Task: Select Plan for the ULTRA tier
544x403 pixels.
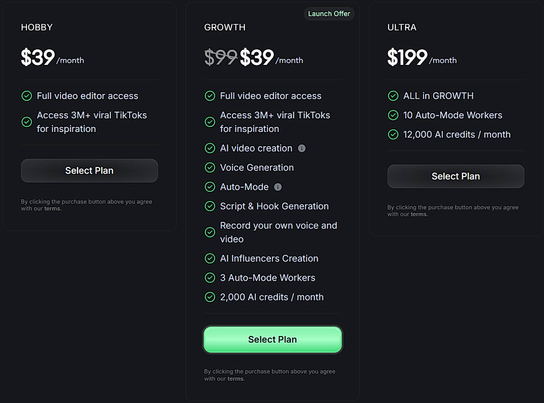Action: point(455,176)
